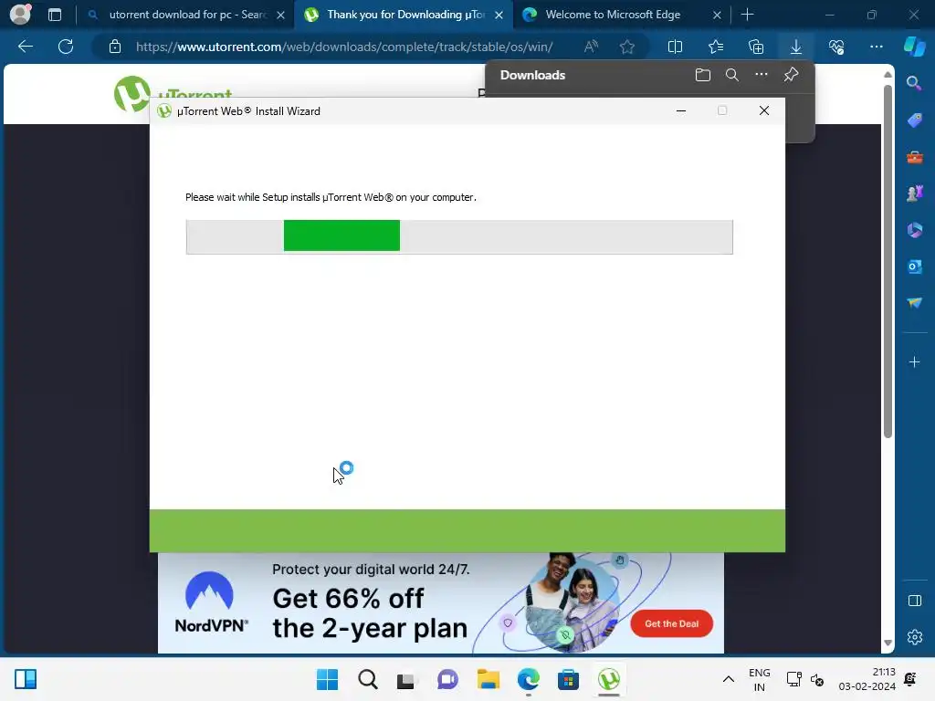Pin the Downloads panel
Screen dimensions: 935x701
tap(791, 75)
